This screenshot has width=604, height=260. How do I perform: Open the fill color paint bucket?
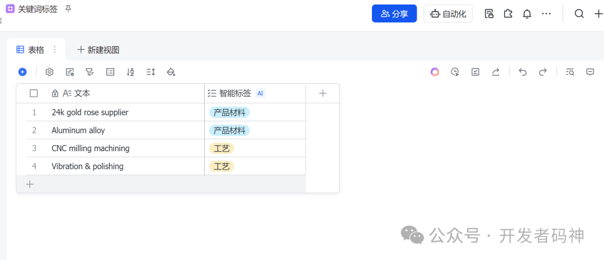171,72
